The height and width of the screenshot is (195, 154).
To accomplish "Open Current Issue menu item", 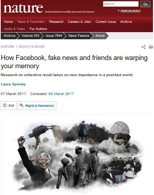I will point(106,22).
